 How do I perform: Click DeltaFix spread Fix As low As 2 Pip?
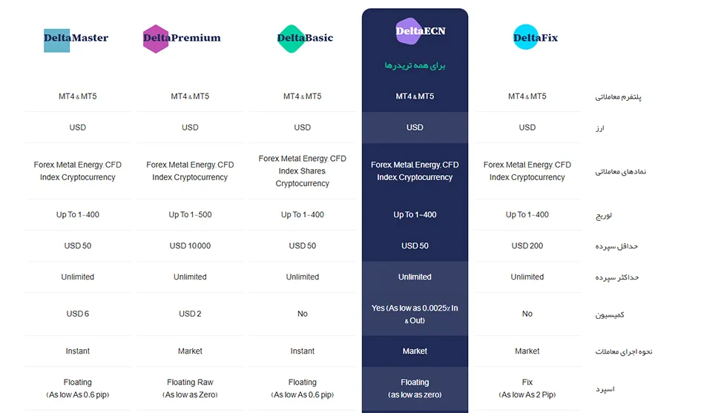coord(527,389)
